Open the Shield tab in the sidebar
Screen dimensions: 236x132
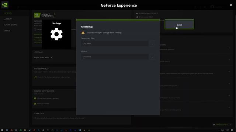[x=7, y=31]
